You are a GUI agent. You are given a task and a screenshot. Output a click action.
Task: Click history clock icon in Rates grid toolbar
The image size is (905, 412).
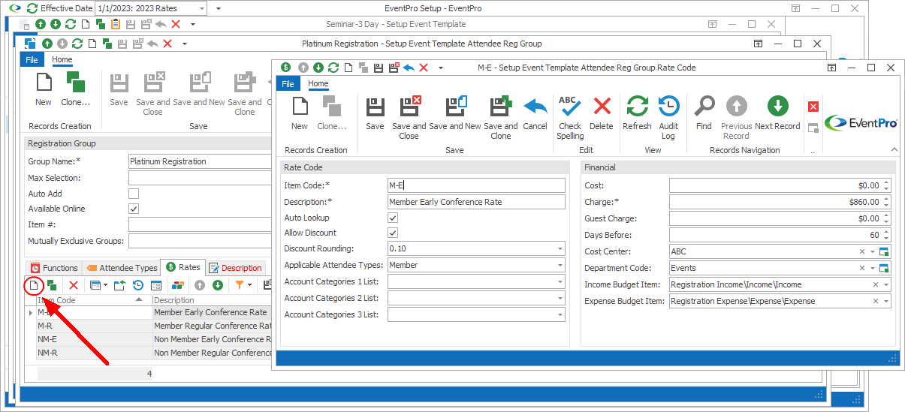pos(138,285)
